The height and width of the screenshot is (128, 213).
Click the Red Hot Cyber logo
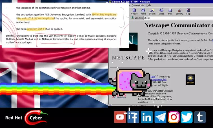click(x=26, y=118)
